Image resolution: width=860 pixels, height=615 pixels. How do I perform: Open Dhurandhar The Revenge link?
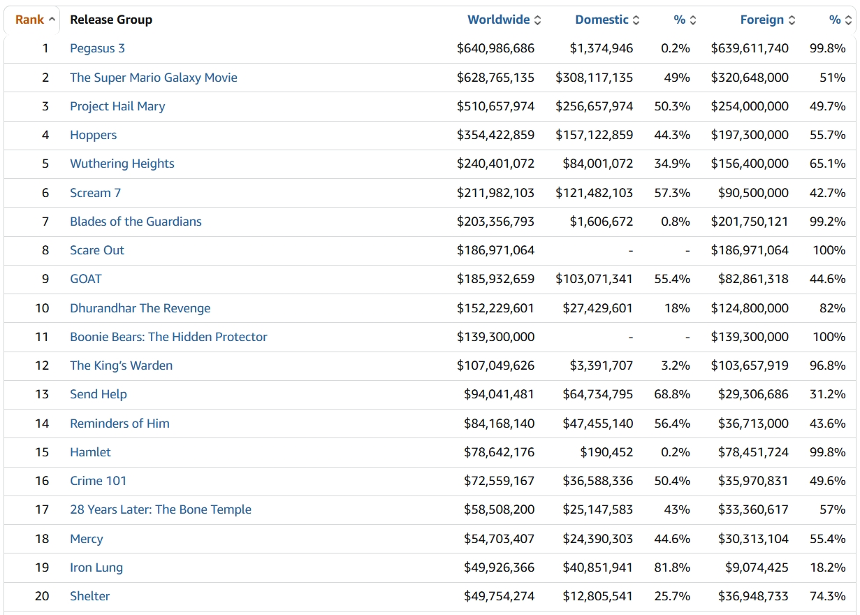pyautogui.click(x=140, y=308)
